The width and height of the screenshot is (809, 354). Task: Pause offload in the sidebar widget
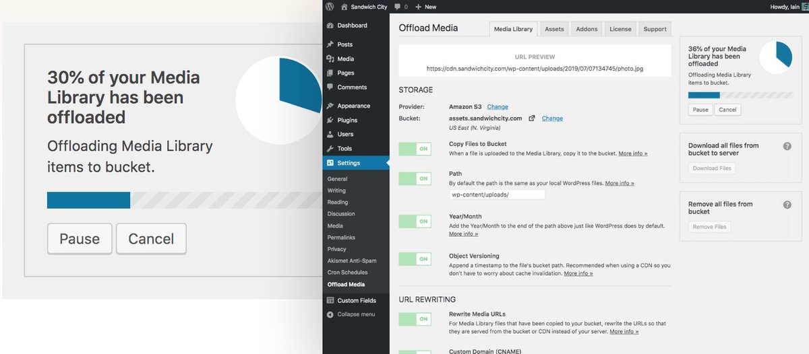tap(700, 109)
